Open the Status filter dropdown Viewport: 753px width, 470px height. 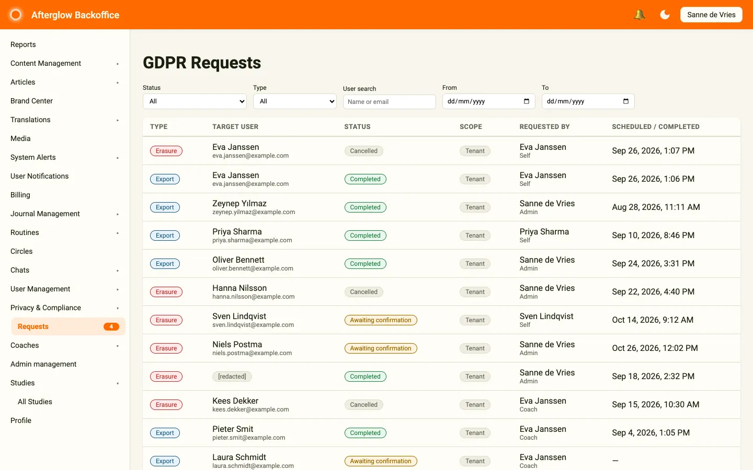tap(195, 101)
